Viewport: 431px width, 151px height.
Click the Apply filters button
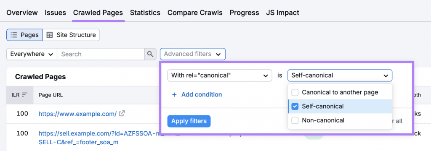[189, 121]
